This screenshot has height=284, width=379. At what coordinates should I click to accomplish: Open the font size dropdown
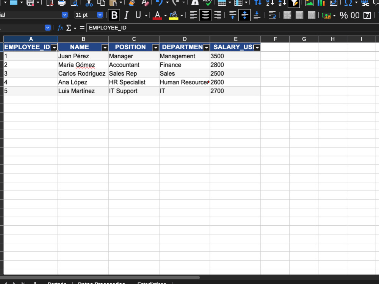coord(100,15)
